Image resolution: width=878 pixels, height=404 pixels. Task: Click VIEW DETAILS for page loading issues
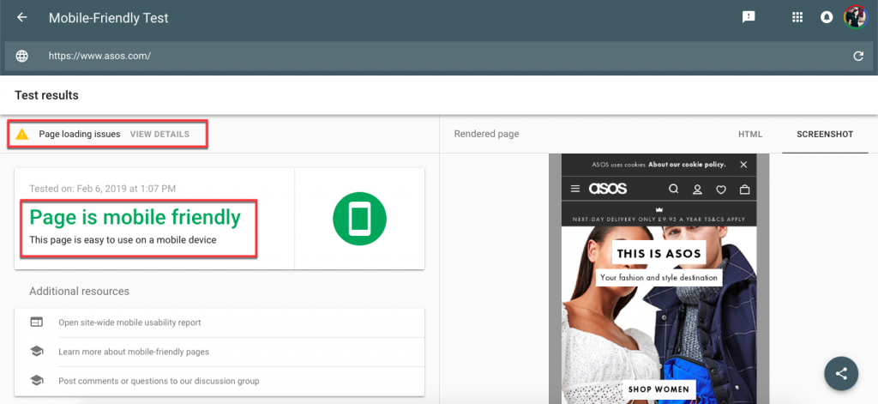coord(159,135)
